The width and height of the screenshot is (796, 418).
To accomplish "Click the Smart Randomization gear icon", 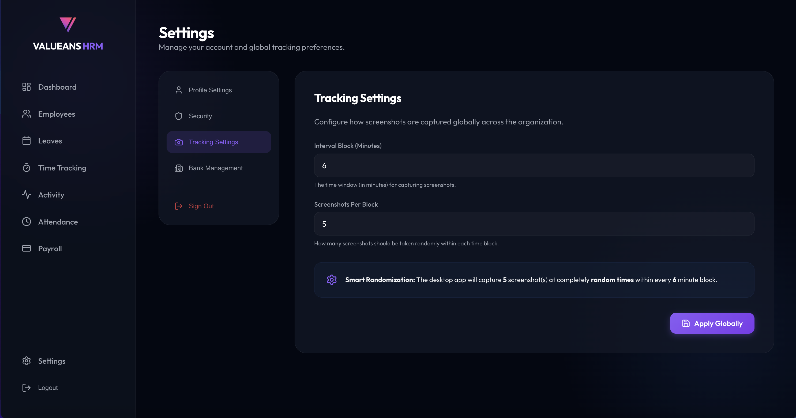I will click(332, 280).
